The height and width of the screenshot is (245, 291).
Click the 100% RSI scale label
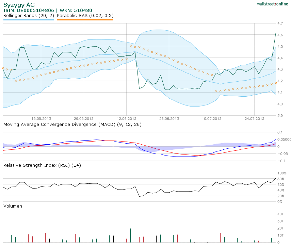pos(282,173)
